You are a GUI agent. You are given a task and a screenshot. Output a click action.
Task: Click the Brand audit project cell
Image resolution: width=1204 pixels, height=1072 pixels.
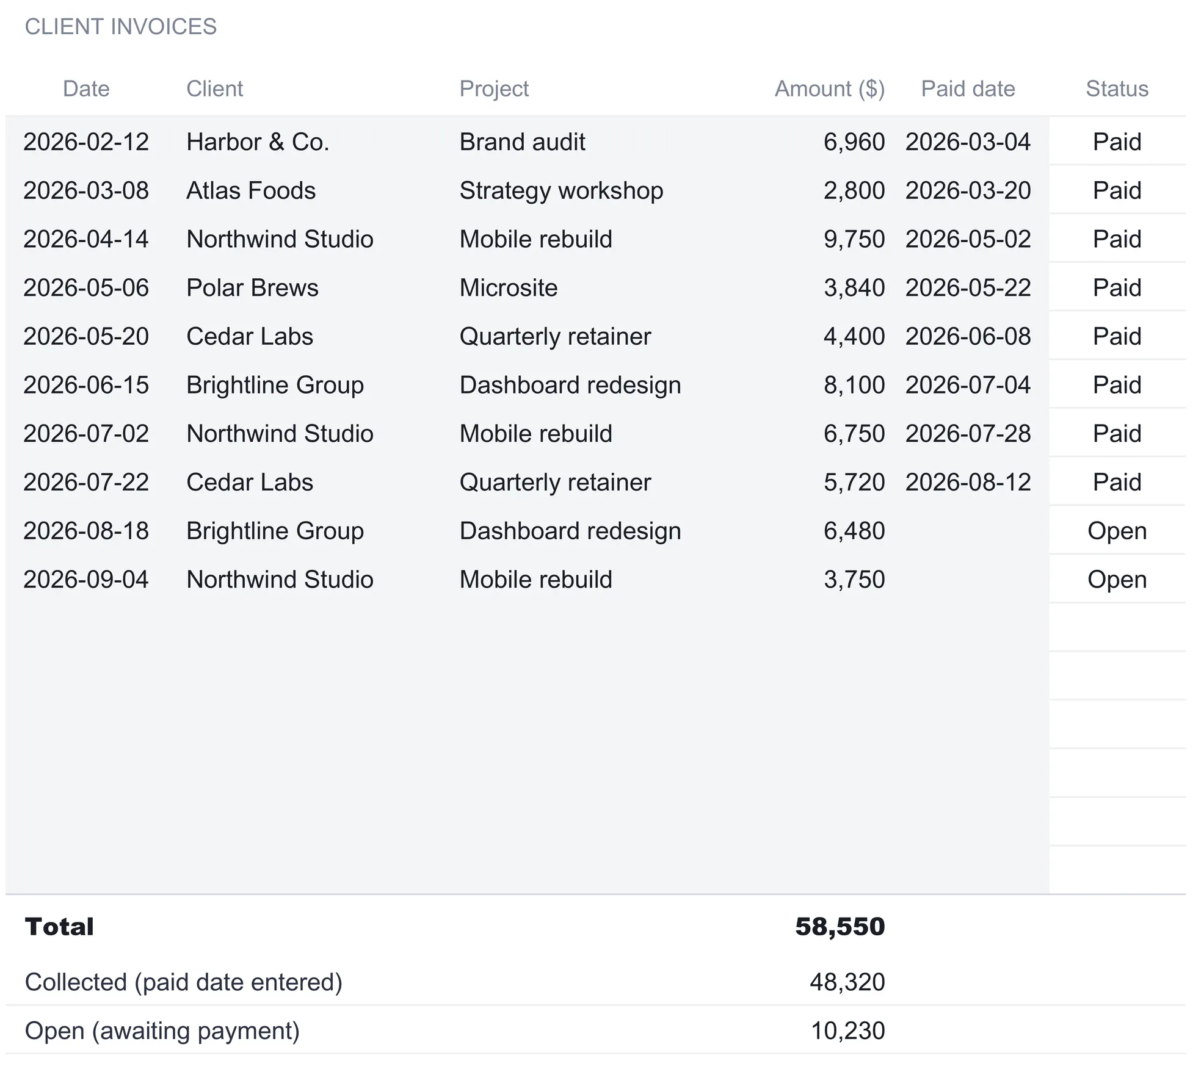click(522, 142)
